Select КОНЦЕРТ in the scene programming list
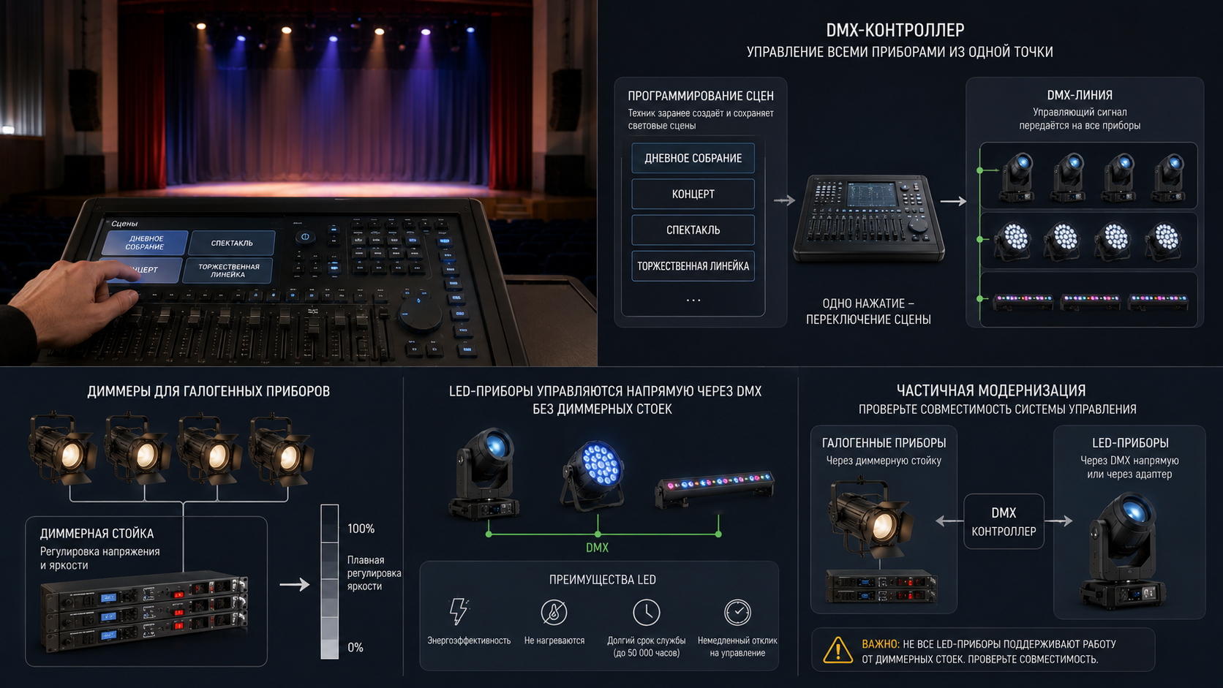Viewport: 1223px width, 688px height. pyautogui.click(x=693, y=194)
